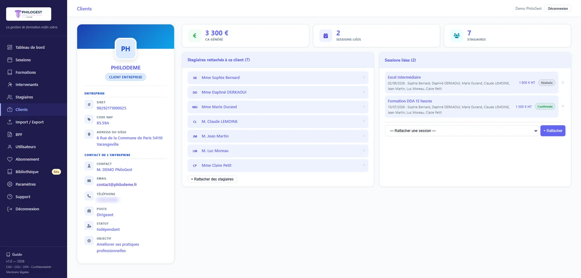Image resolution: width=581 pixels, height=278 pixels.
Task: Remove Mme Sophie Bernard from client
Action: 364,77
